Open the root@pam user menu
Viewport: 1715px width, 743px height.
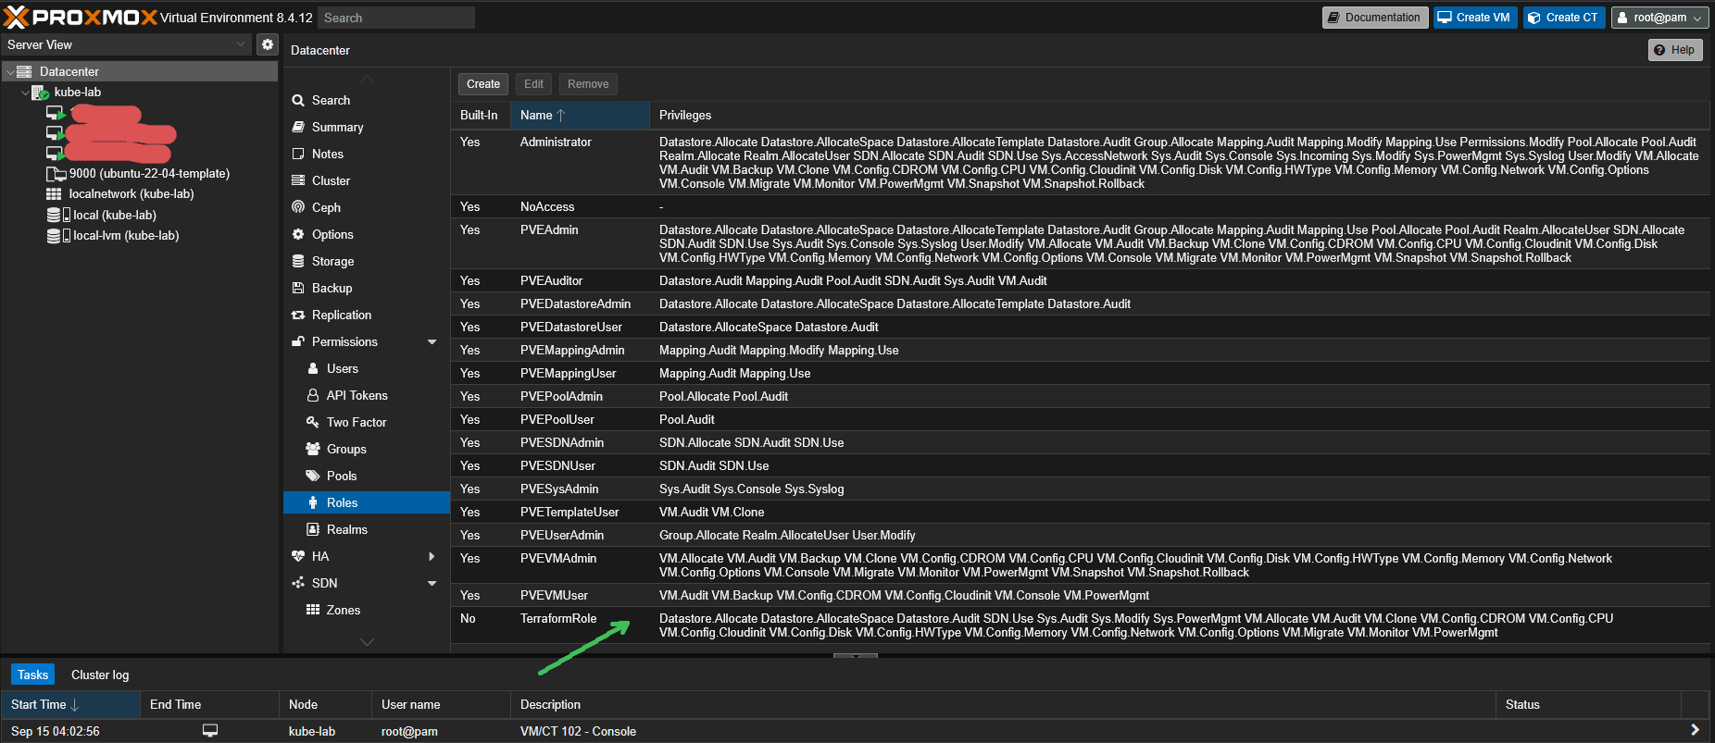1659,18
